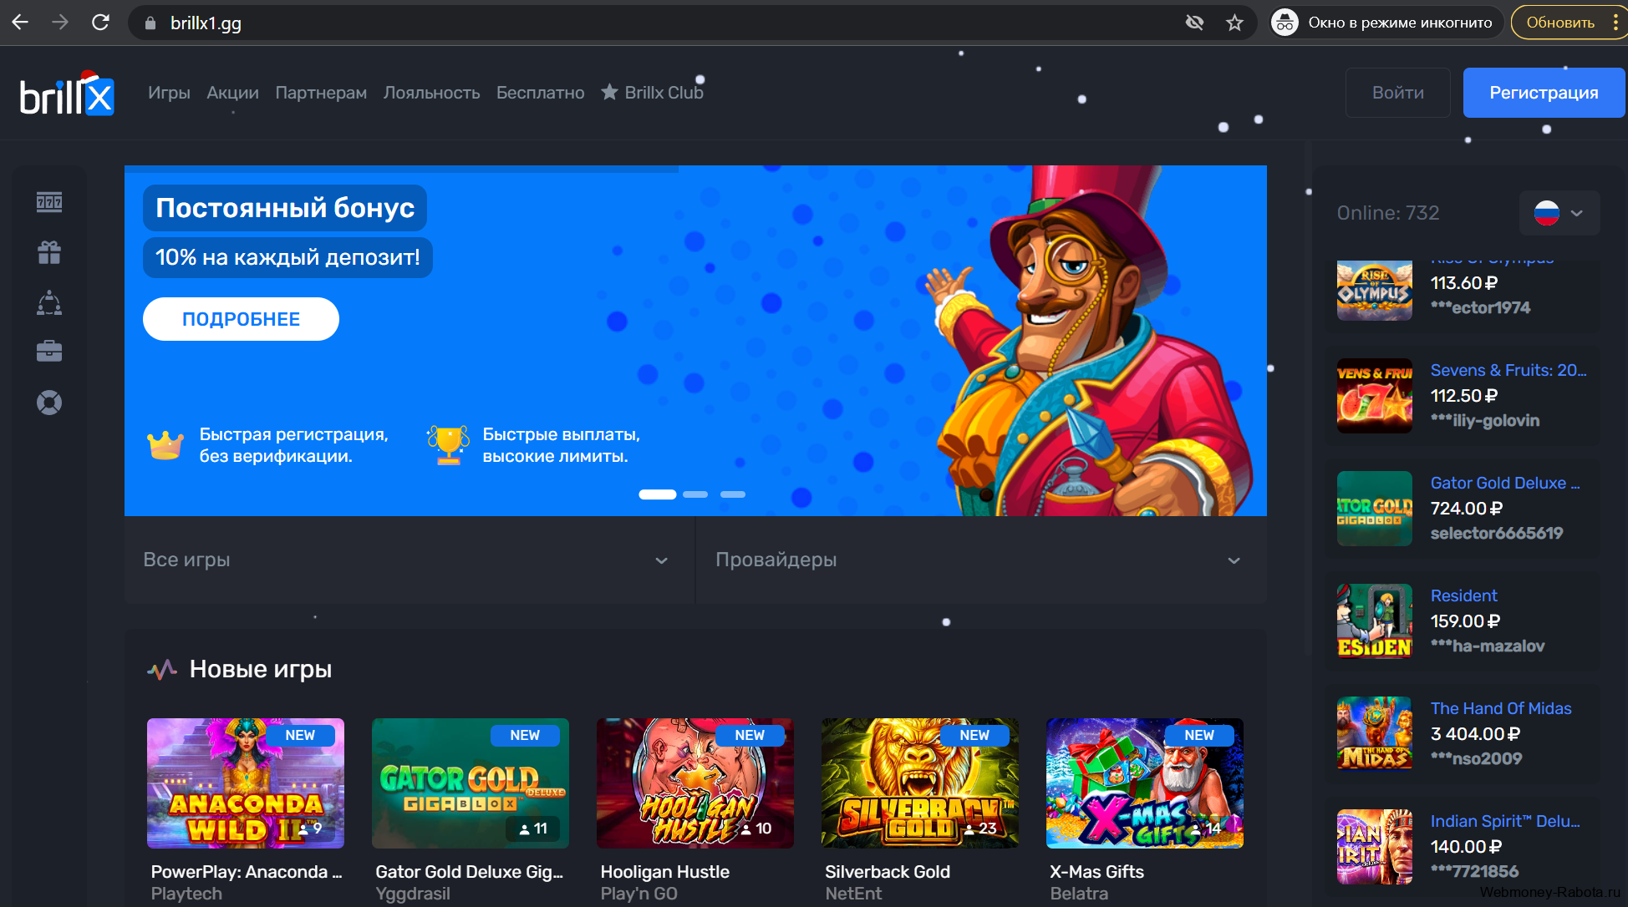The image size is (1628, 907).
Task: Click the Indian Spirit winner thumbnail
Action: pyautogui.click(x=1375, y=847)
